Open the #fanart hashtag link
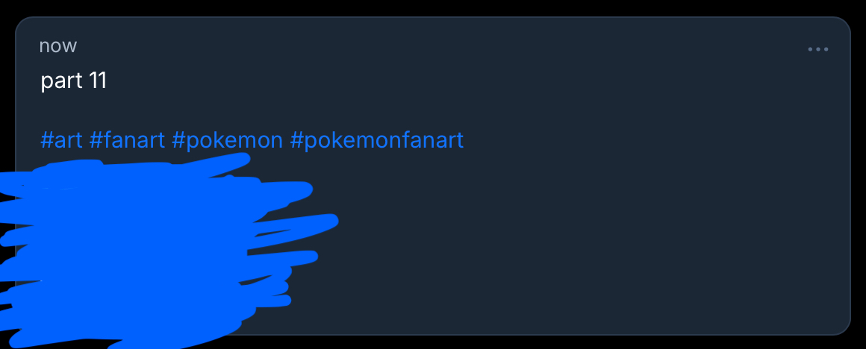The width and height of the screenshot is (866, 349). 127,139
